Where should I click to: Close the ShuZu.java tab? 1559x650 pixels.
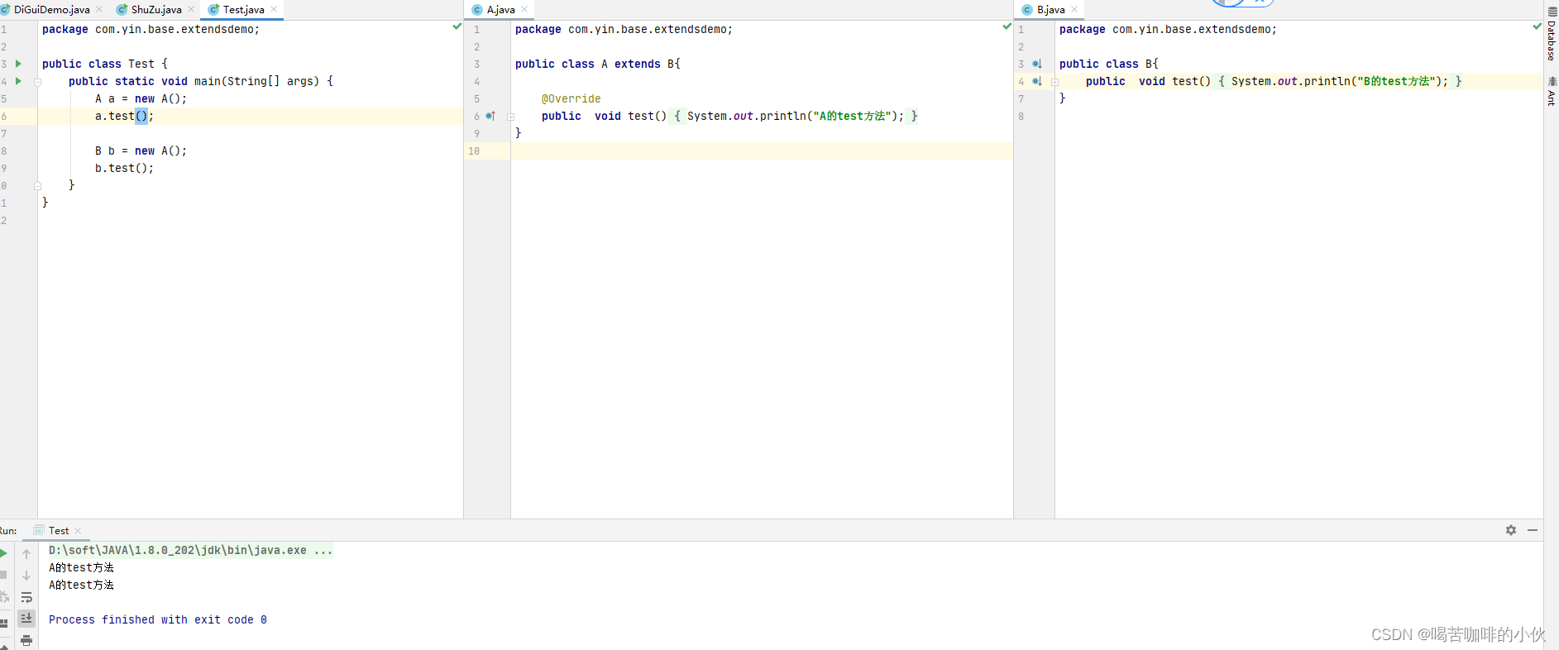coord(191,9)
